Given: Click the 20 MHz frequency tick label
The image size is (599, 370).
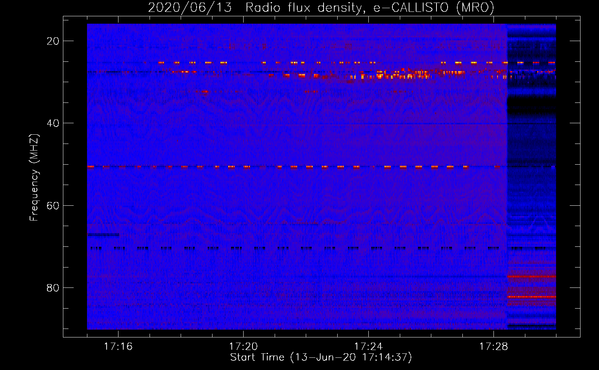Looking at the screenshot, I should pyautogui.click(x=53, y=41).
